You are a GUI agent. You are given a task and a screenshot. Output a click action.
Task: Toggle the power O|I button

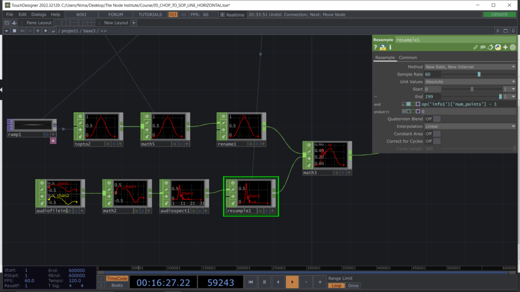coord(173,15)
